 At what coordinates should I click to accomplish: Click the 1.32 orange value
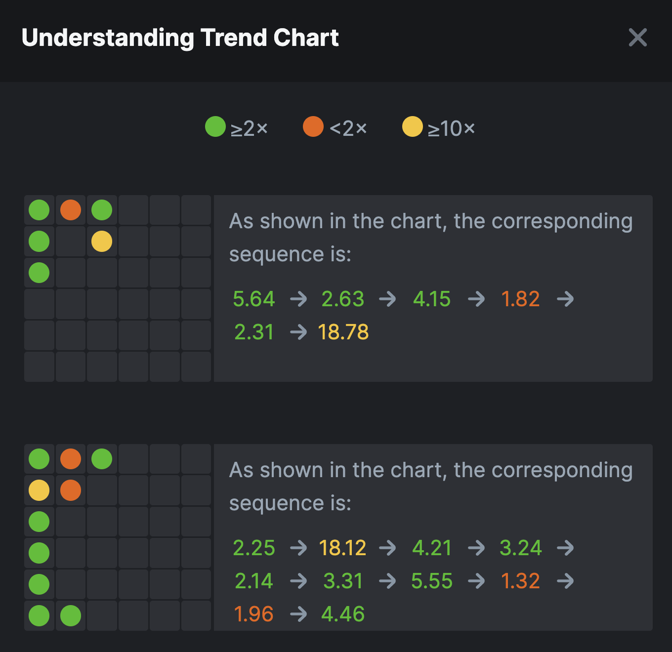pyautogui.click(x=520, y=581)
